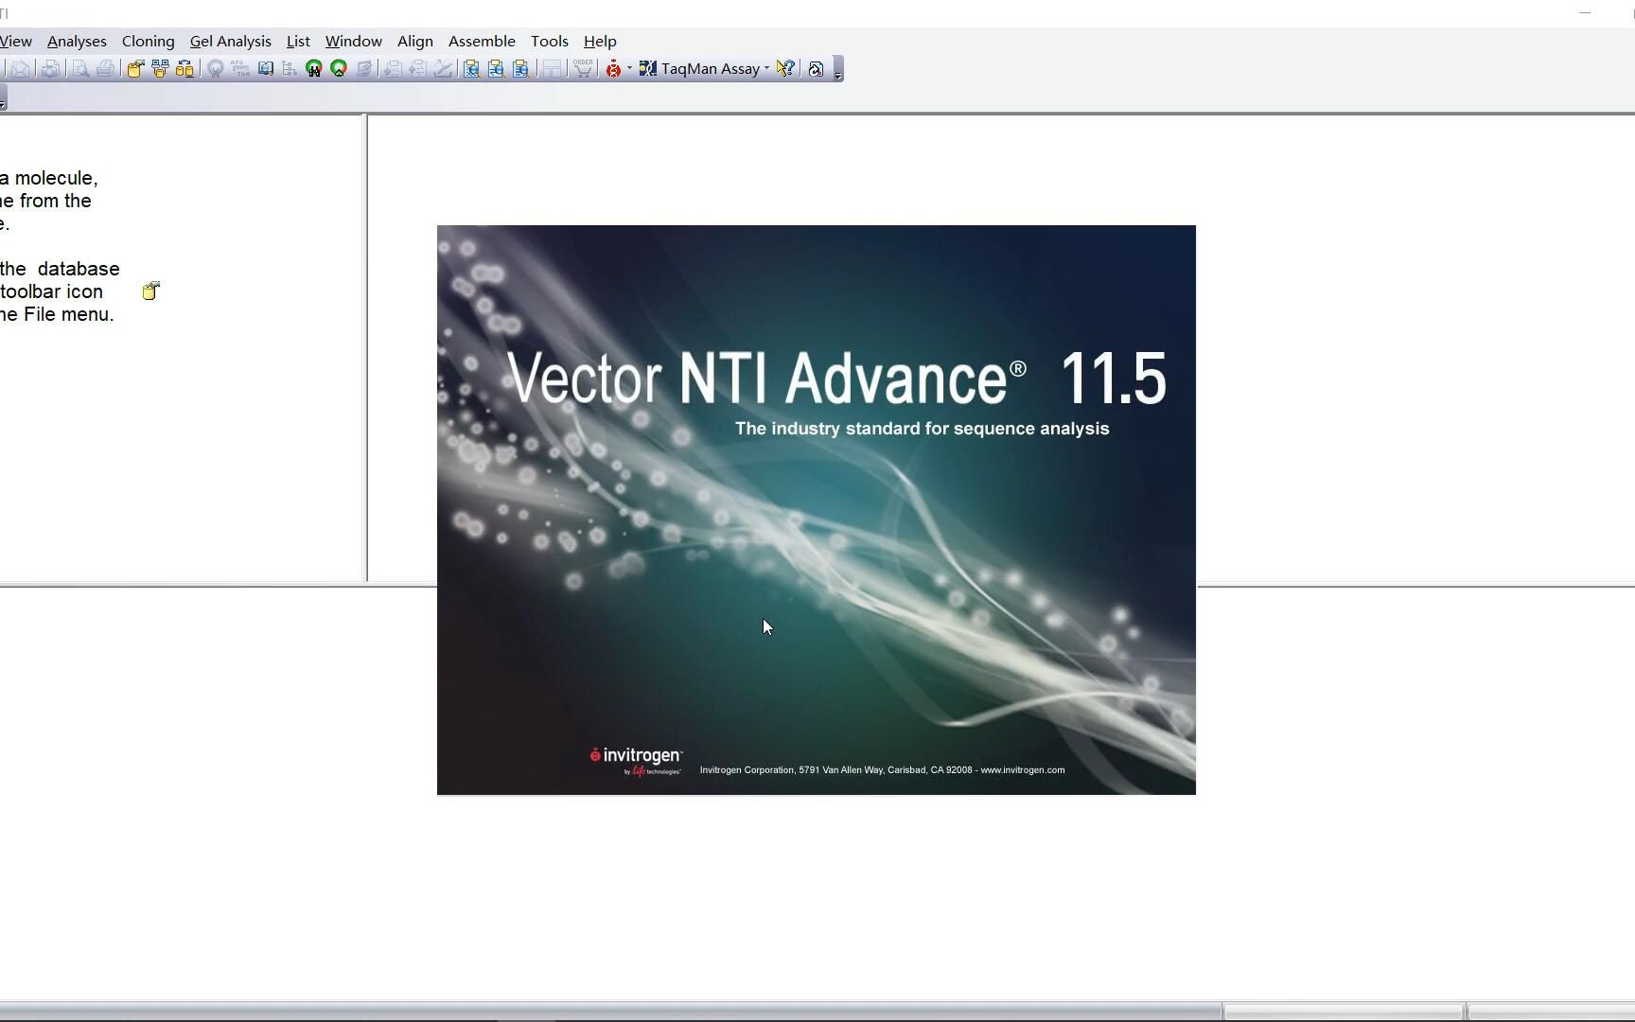The width and height of the screenshot is (1635, 1022).
Task: Open the Gel Analysis menu
Action: [x=230, y=42]
